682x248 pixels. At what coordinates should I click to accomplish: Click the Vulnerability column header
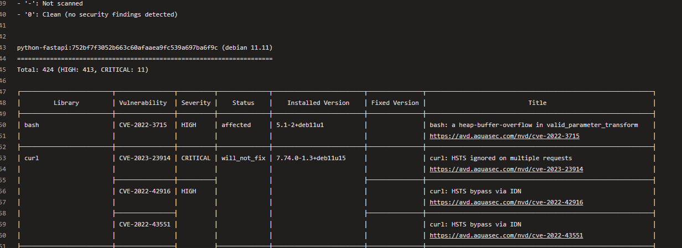coord(143,103)
